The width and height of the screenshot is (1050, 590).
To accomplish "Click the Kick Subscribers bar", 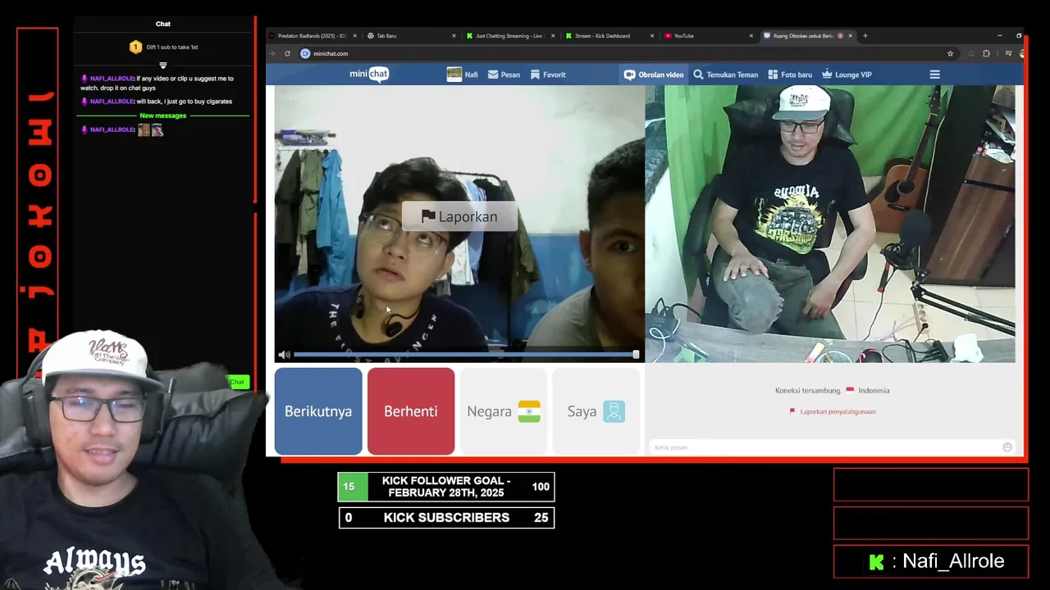I will point(446,518).
